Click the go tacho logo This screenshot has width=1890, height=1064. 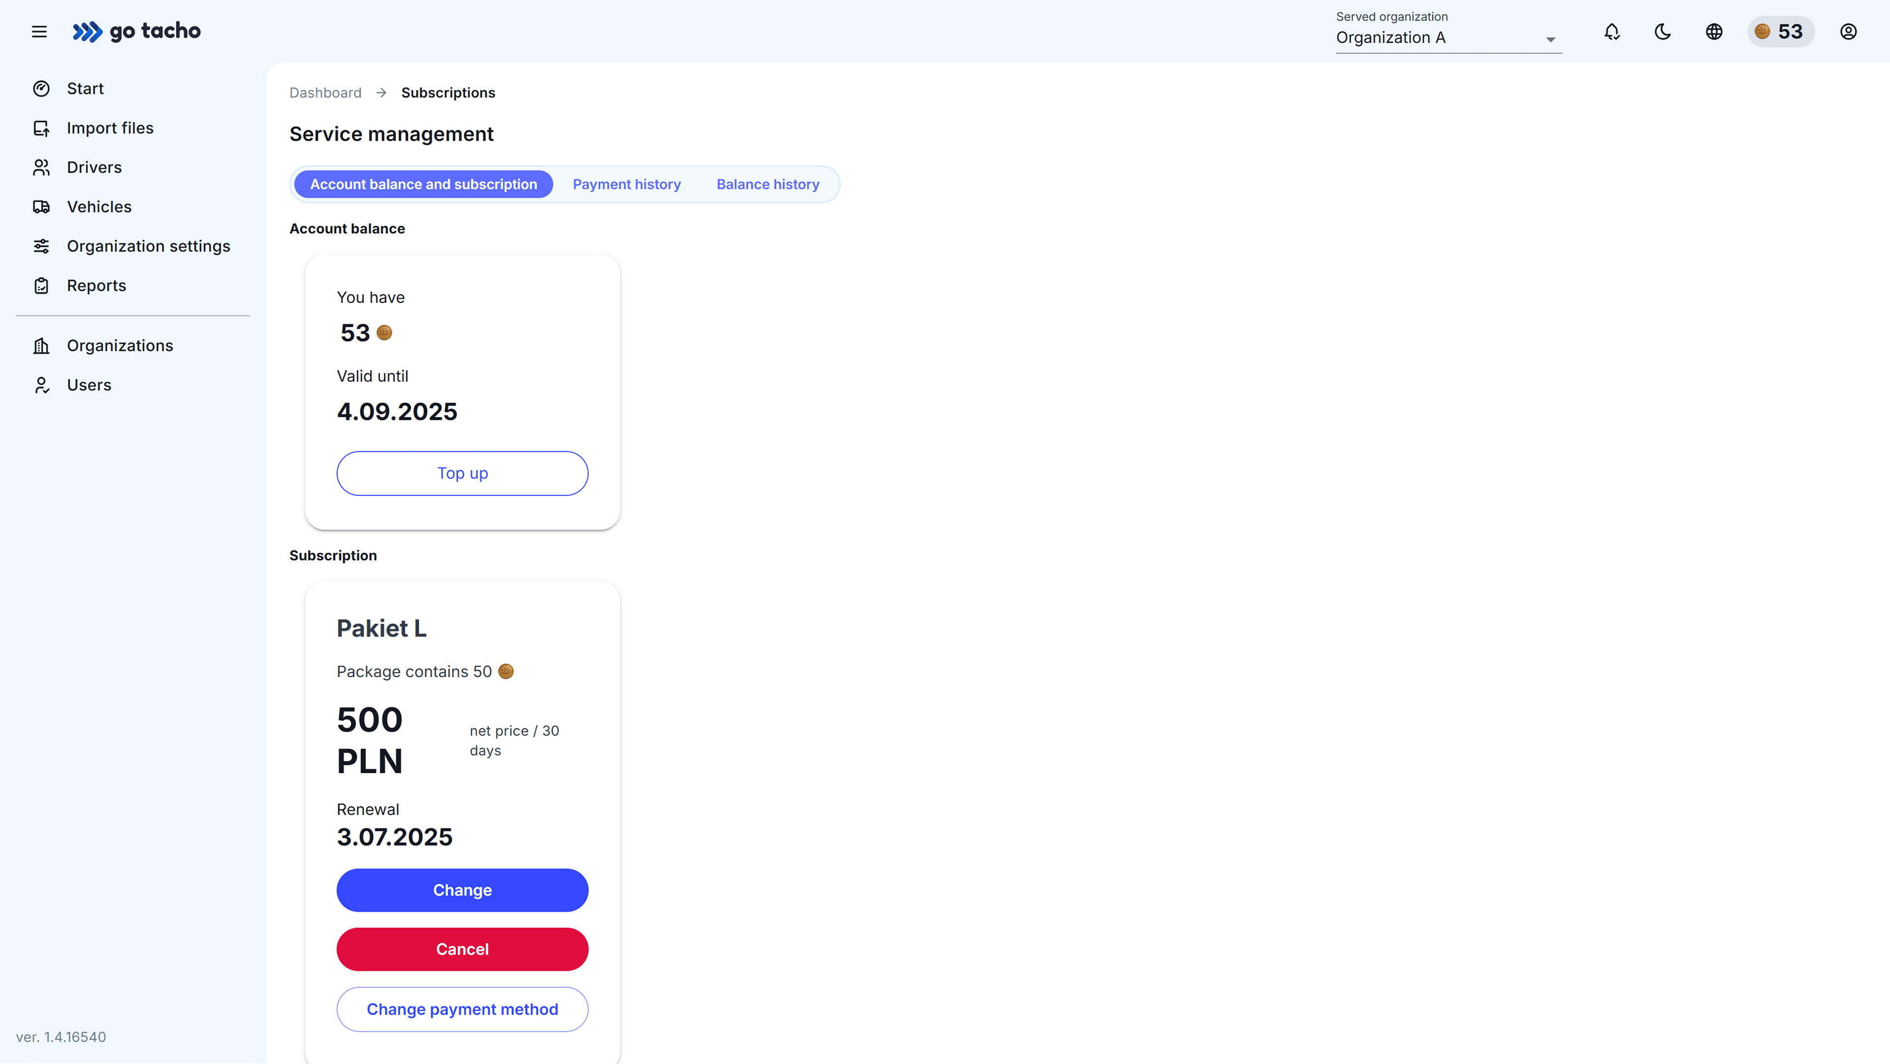[136, 32]
